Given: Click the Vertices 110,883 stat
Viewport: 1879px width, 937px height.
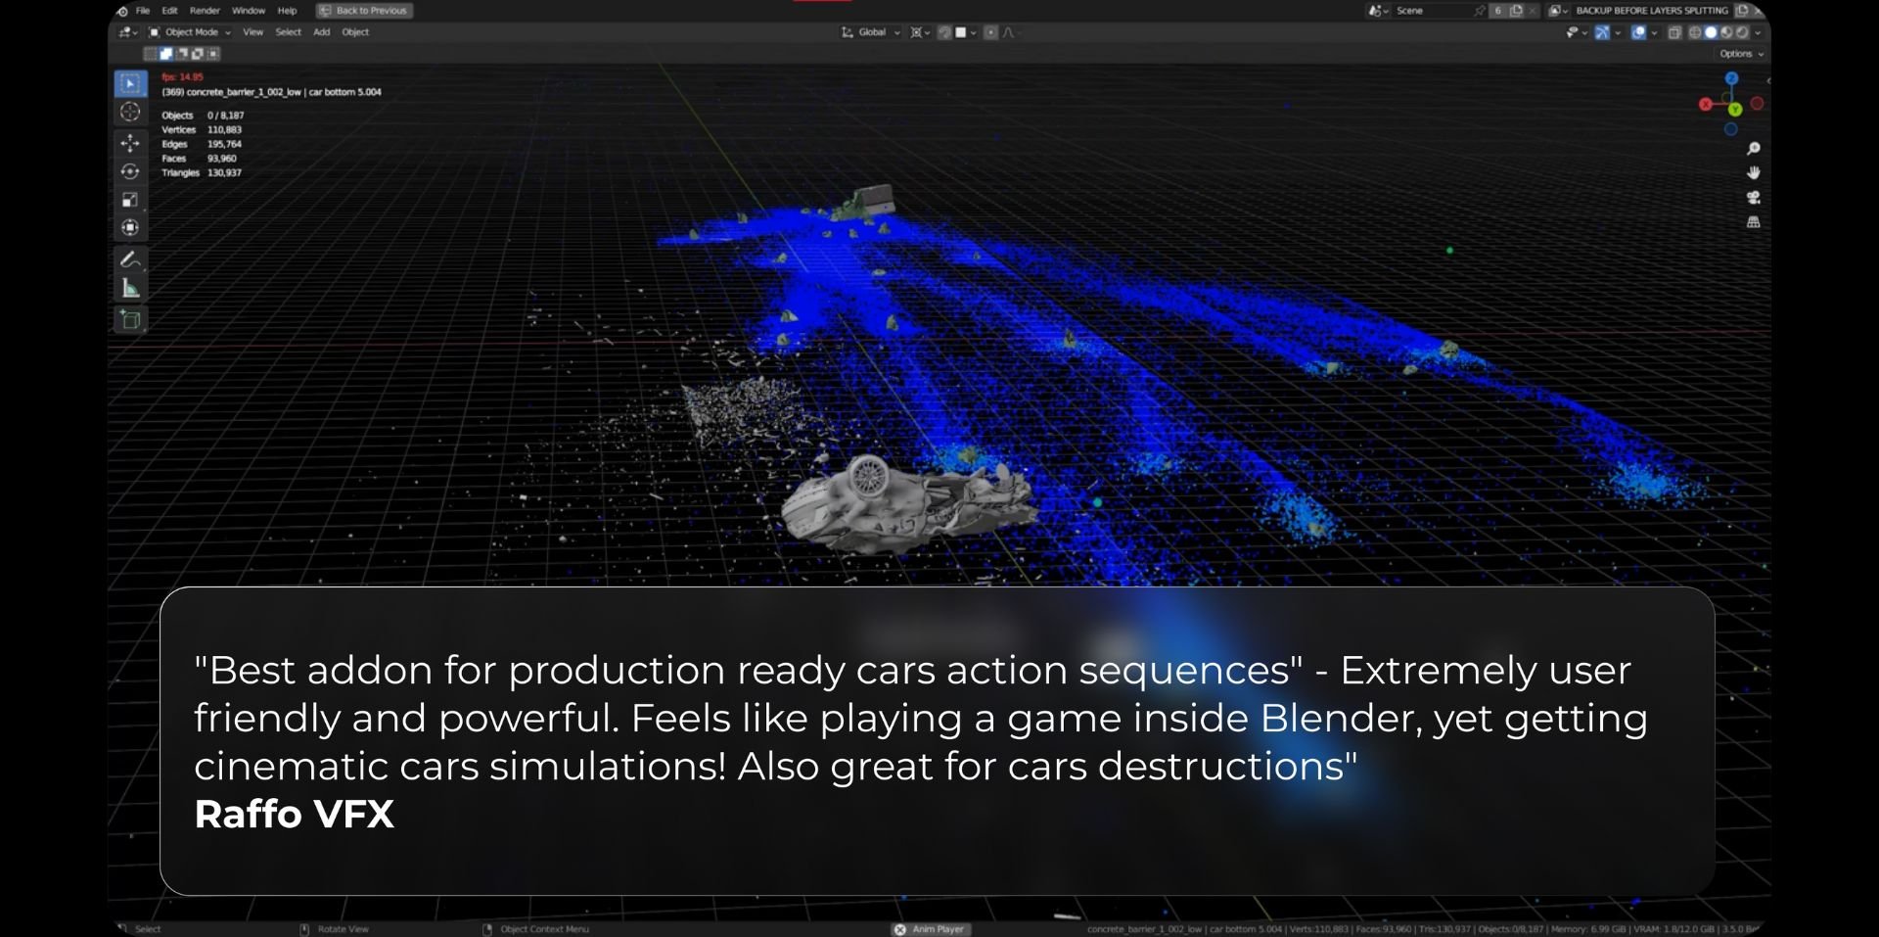Looking at the screenshot, I should [x=202, y=129].
